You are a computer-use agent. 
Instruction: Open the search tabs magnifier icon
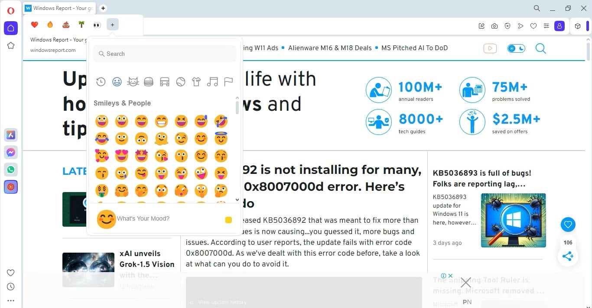[x=537, y=8]
